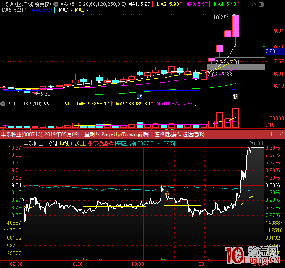This screenshot has width=285, height=268.
Task: Click the intraday window title 丰乐种业(000713)
Action: 22,134
